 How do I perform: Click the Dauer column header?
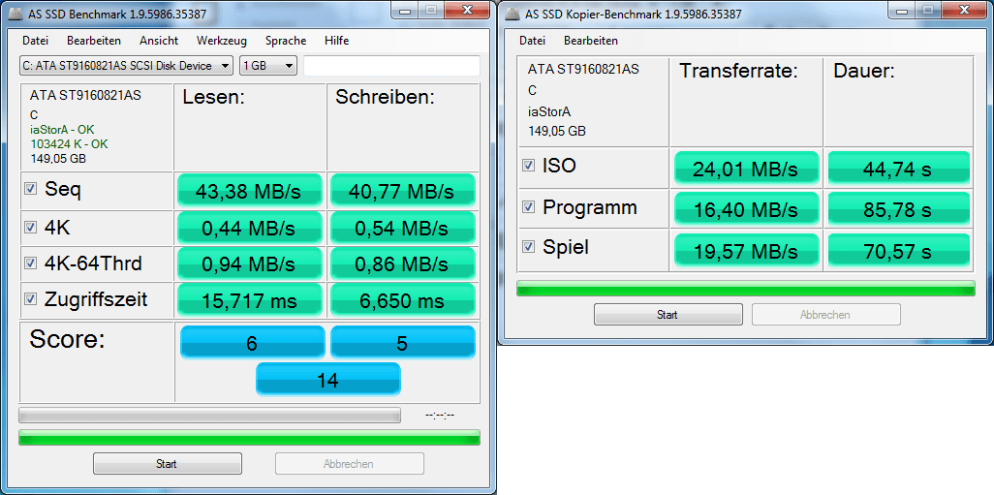(x=864, y=71)
